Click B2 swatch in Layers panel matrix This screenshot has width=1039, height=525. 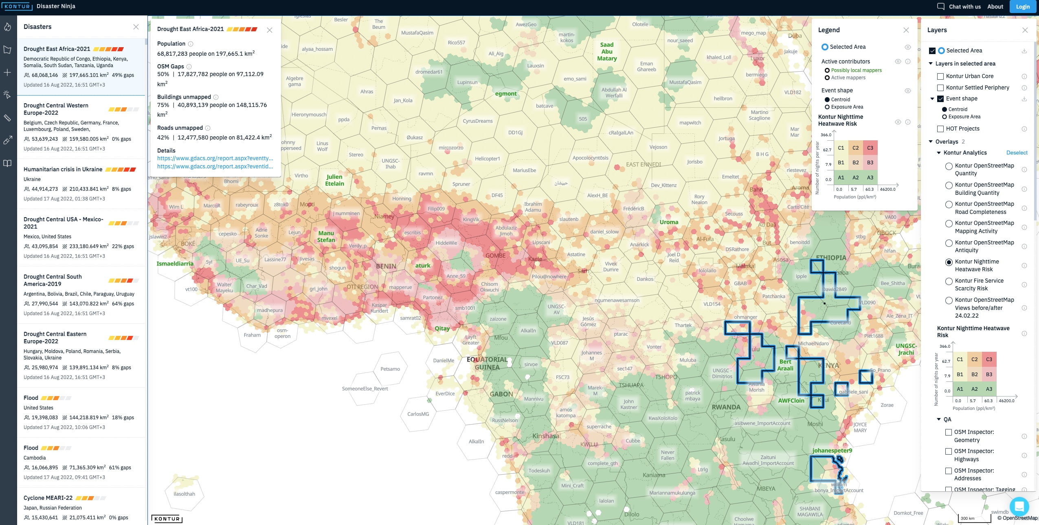tap(974, 375)
